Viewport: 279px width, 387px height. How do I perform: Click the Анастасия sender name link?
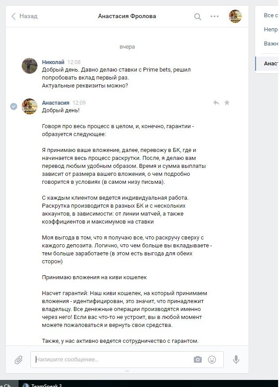(x=56, y=102)
